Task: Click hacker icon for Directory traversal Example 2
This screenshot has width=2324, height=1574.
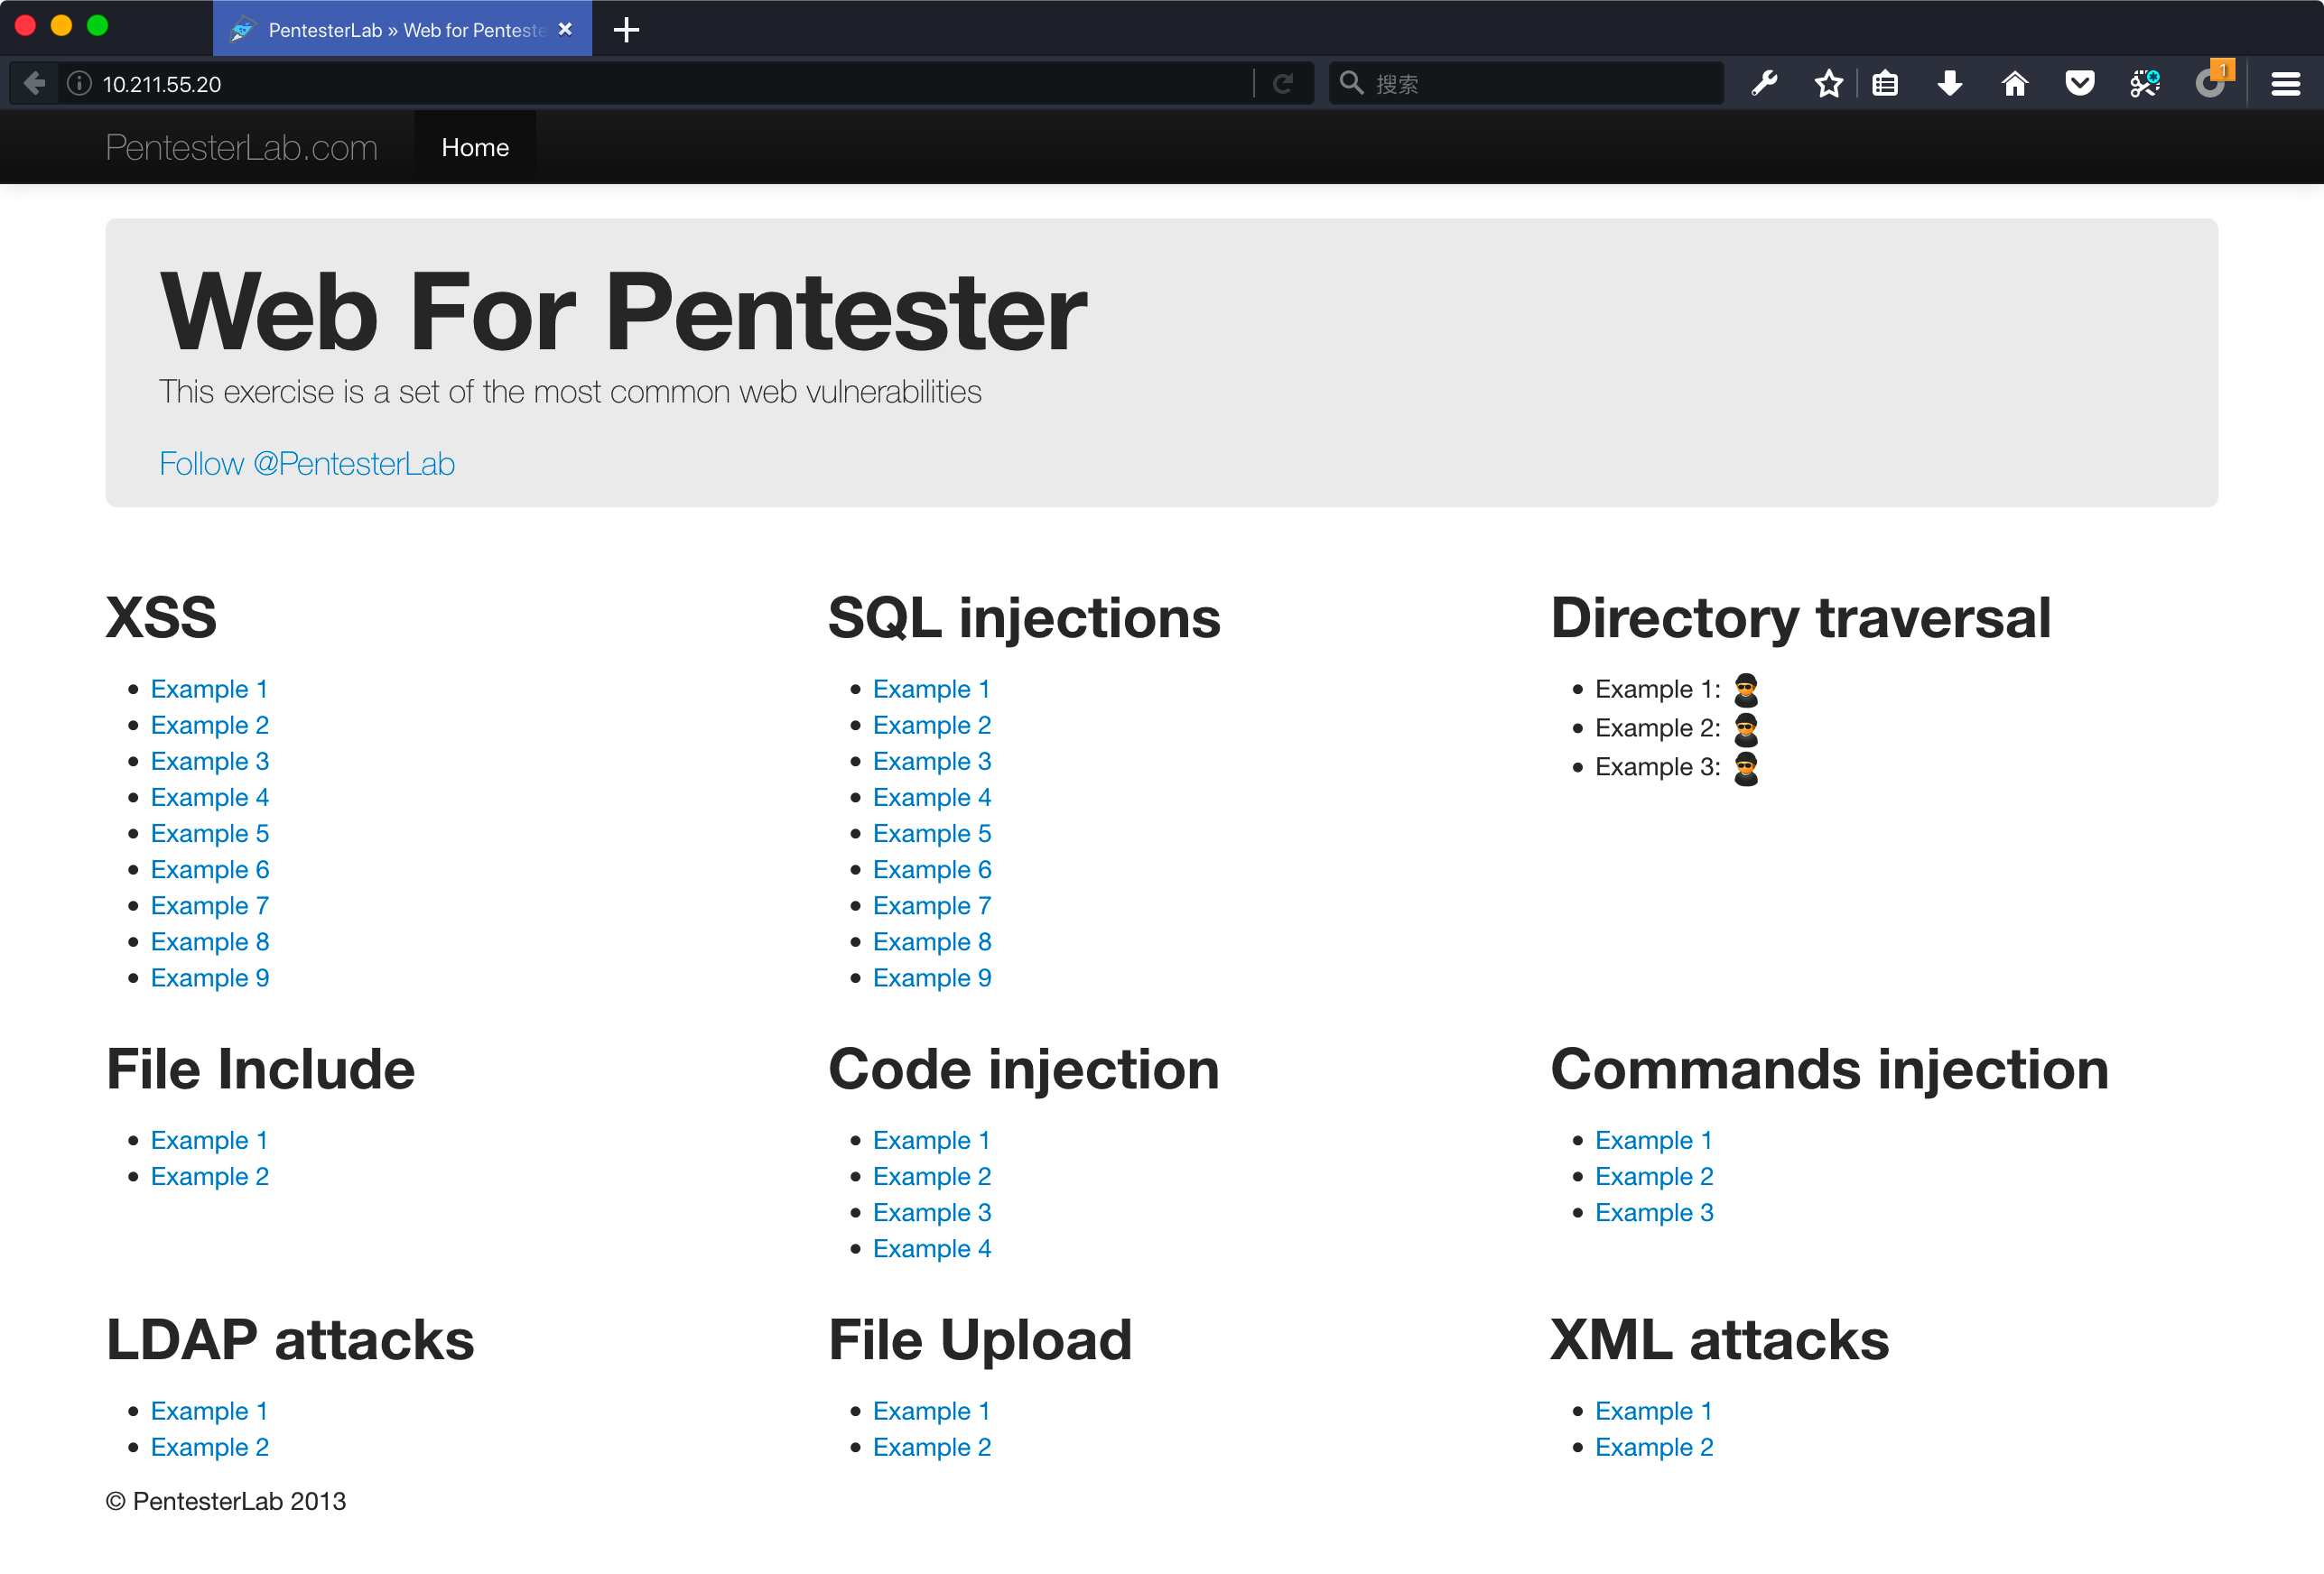Action: click(1746, 728)
